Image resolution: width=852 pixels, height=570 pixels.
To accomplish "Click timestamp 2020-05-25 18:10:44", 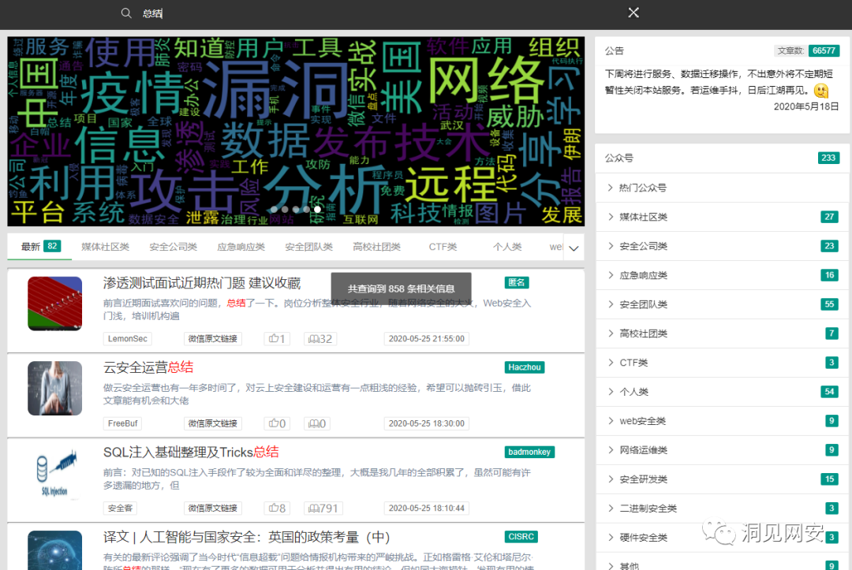I will click(427, 509).
